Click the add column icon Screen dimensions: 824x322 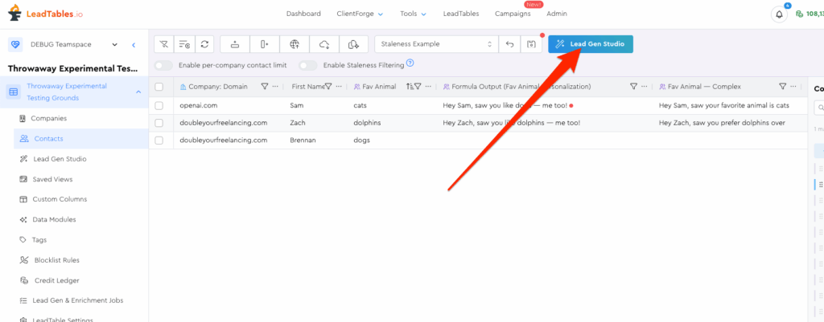pos(264,44)
